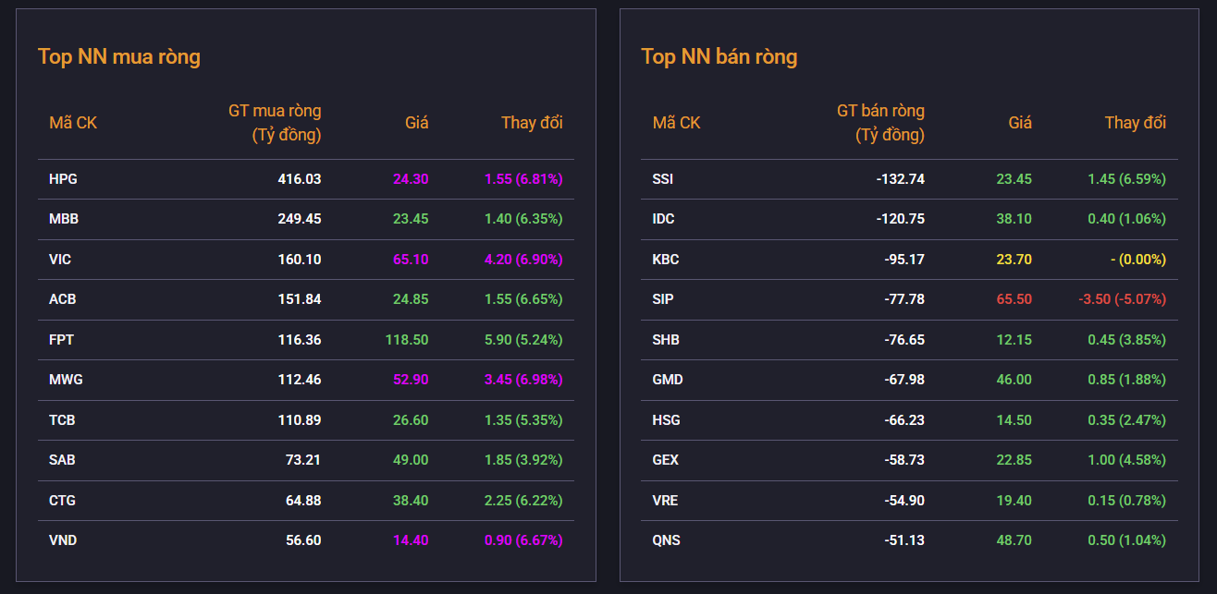Screen dimensions: 1217x594
Task: Click VIC net buy value 160.10
Action: coord(300,260)
